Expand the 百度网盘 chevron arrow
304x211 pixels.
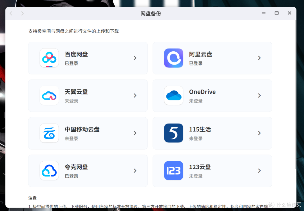pos(135,58)
